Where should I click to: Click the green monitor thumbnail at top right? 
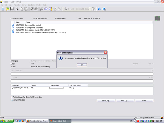tap(157, 18)
